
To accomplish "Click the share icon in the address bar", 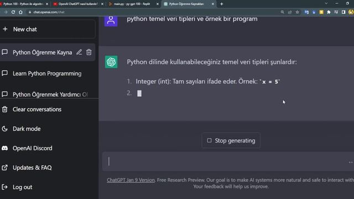I will click(290, 12).
